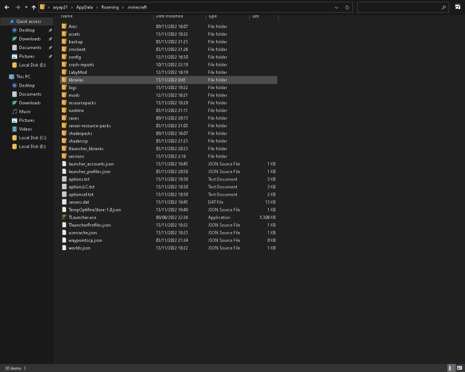Go up one folder level arrow
The height and width of the screenshot is (372, 465).
33,7
